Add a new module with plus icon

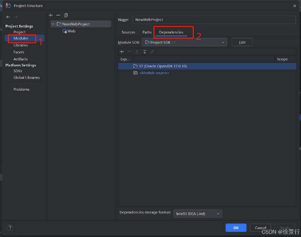51,15
